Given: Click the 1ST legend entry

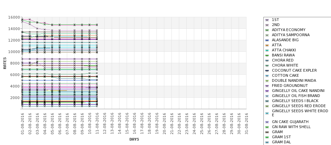Looking at the screenshot, I should pos(275,20).
